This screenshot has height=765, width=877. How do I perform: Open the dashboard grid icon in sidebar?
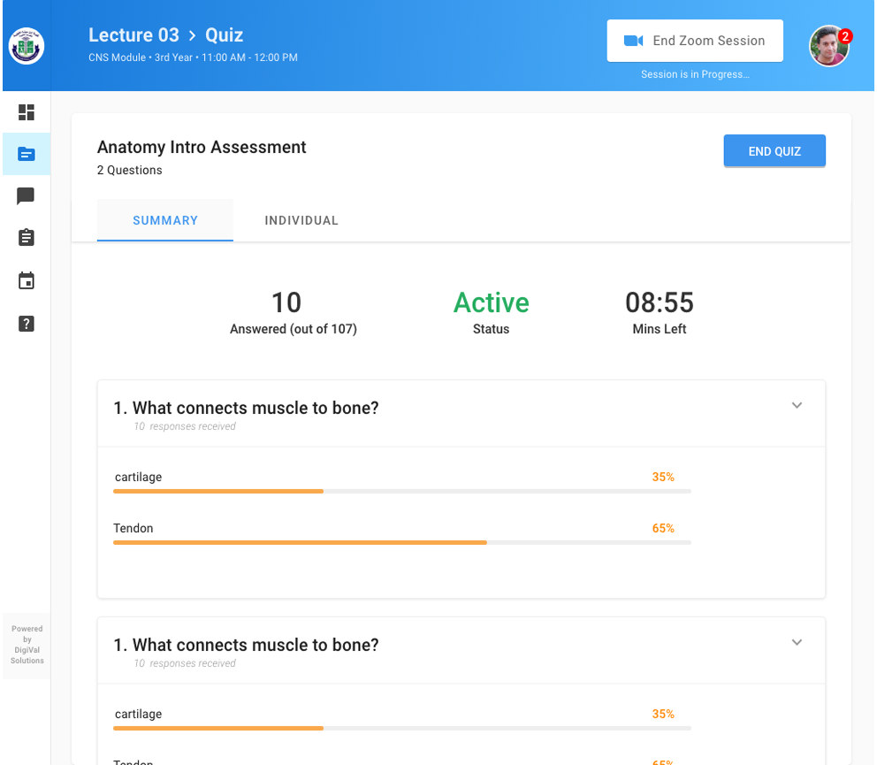coord(27,112)
